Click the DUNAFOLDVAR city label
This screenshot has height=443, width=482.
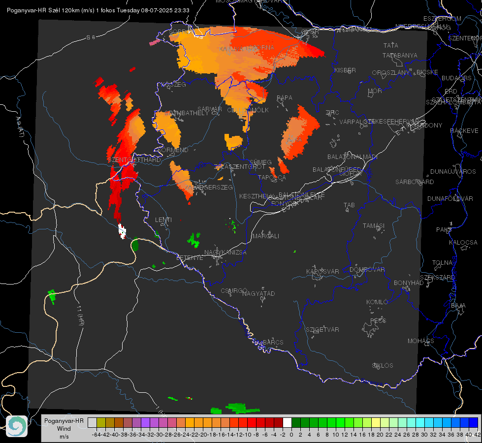tap(450, 199)
